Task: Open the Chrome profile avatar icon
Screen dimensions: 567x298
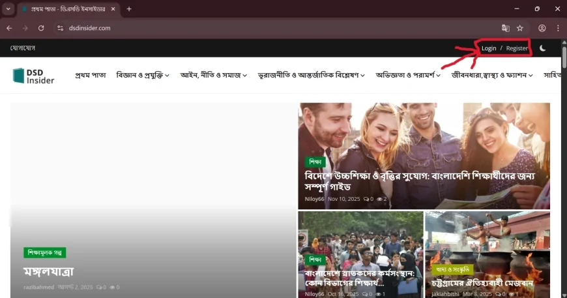Action: coord(542,28)
